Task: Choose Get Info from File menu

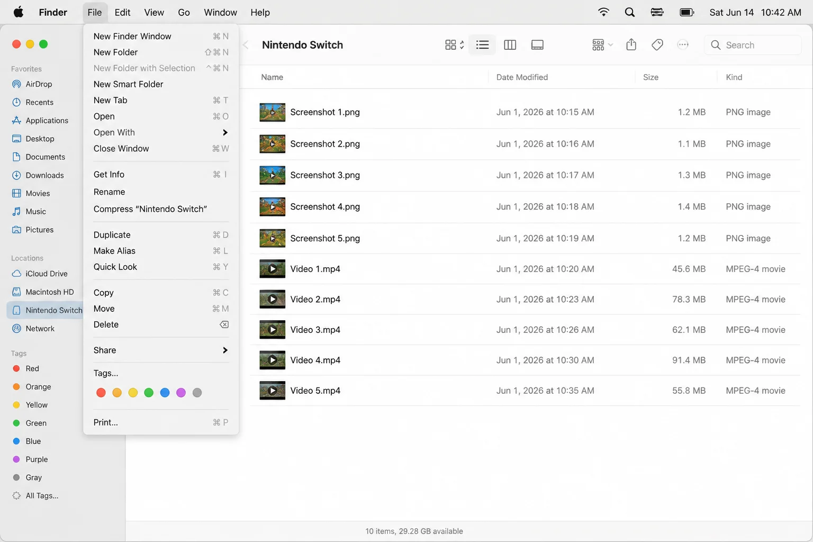Action: (x=161, y=175)
